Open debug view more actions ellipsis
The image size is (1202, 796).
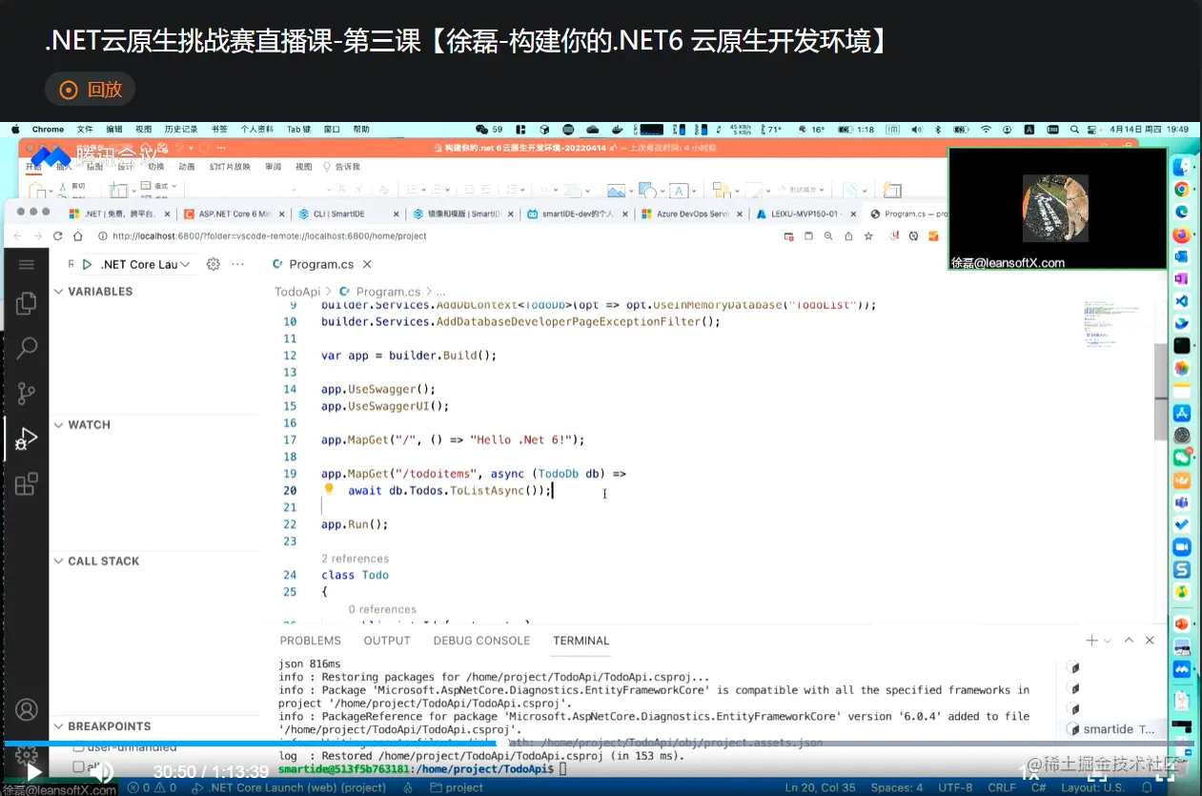pos(238,264)
